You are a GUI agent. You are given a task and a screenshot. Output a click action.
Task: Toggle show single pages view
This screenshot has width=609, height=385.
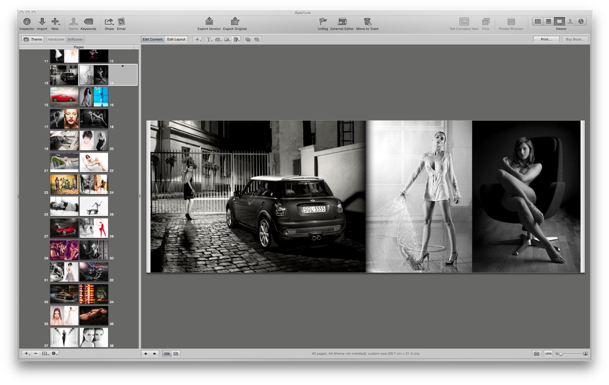click(x=176, y=354)
